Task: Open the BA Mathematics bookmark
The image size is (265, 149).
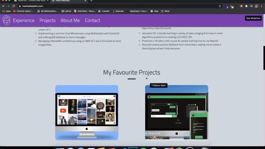Action: click(x=47, y=11)
